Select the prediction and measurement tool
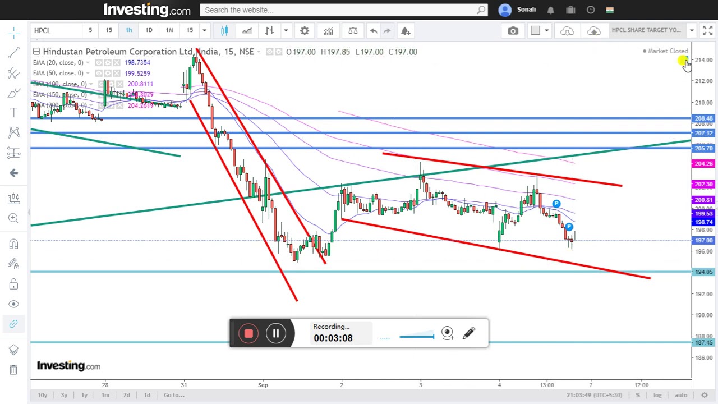The height and width of the screenshot is (404, 718). coord(14,153)
